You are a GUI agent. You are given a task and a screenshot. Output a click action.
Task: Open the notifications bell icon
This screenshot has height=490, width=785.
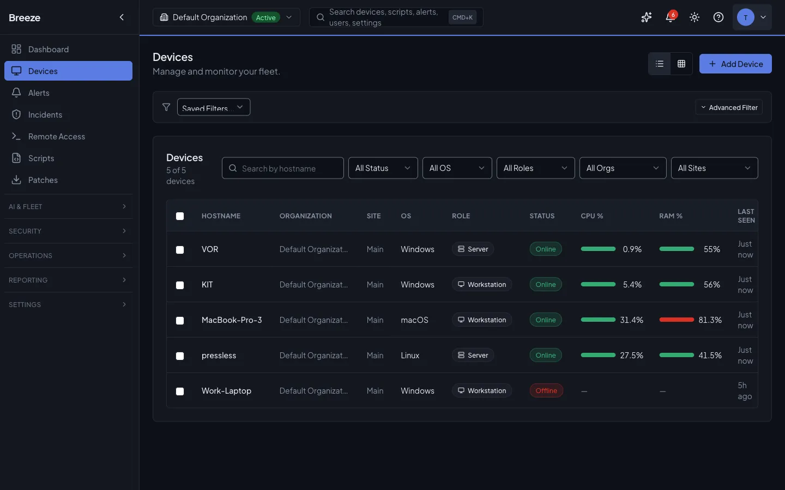click(670, 17)
